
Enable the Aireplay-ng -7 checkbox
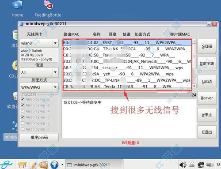[x=23, y=129]
